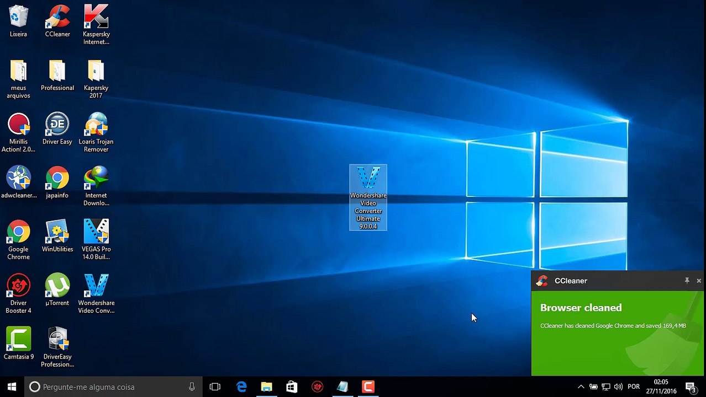
Task: Close the CCleaner notification popup
Action: point(699,281)
